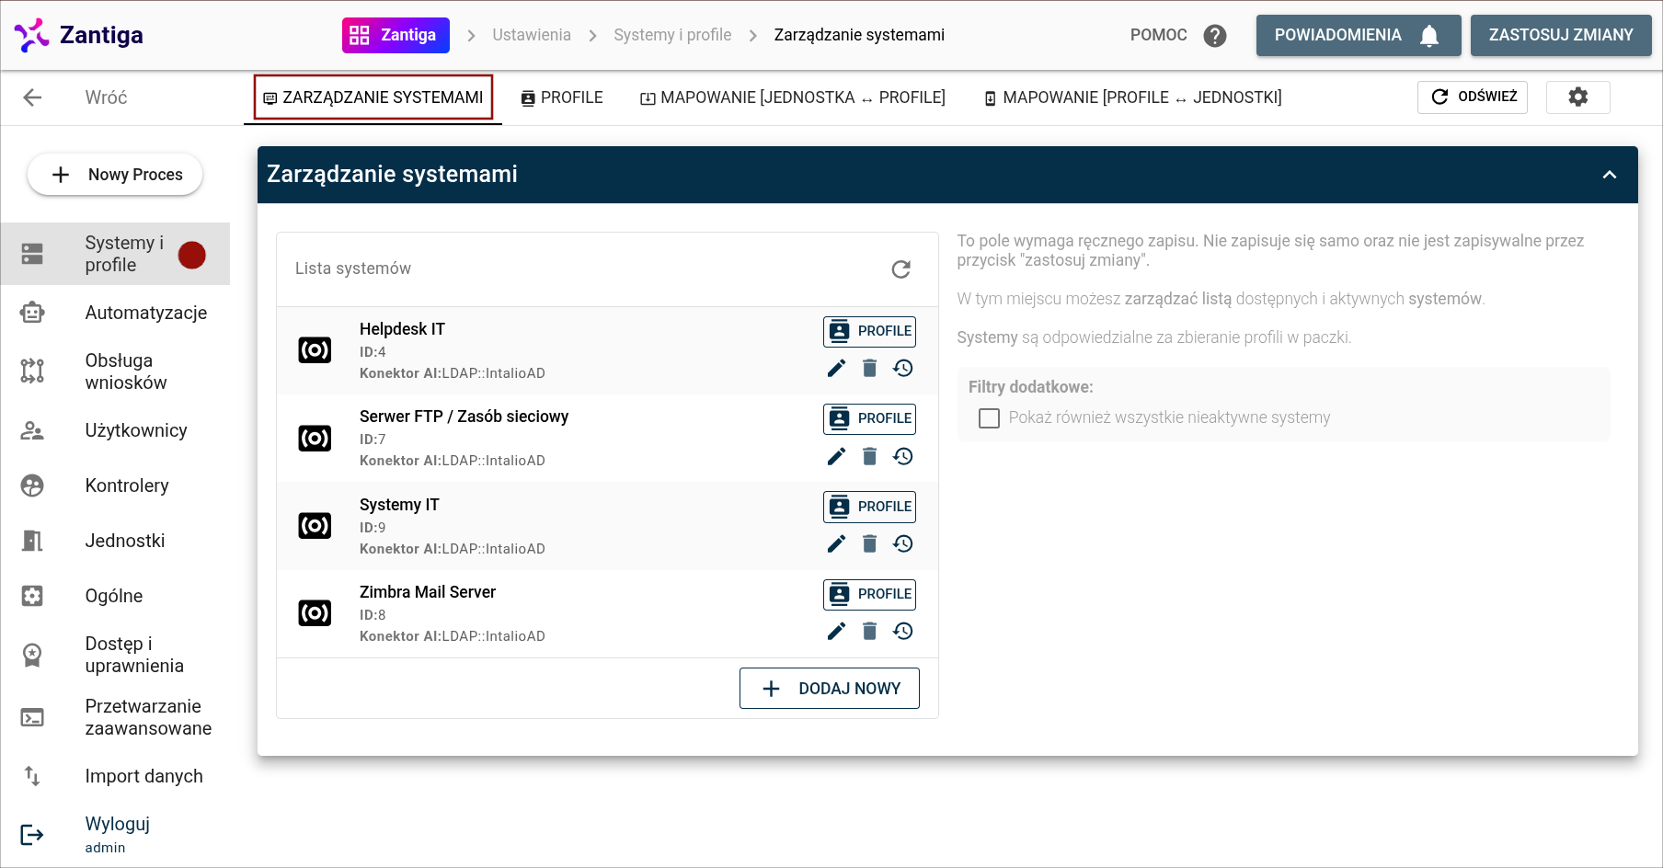Open history for Systemy IT system
Viewport: 1663px width, 868px height.
point(903,544)
